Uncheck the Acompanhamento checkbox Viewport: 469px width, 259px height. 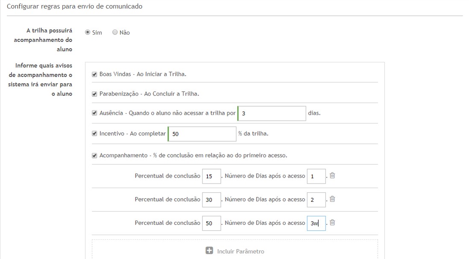94,156
